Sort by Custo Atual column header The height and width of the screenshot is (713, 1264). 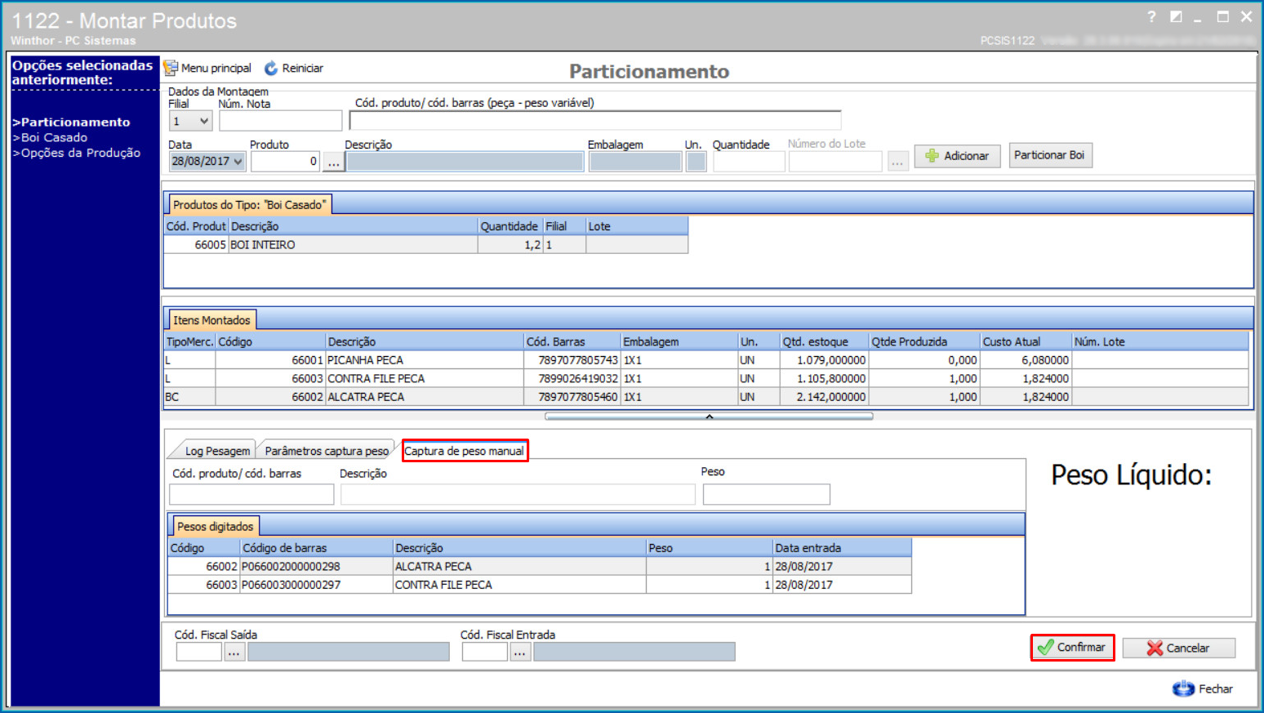coord(1026,341)
